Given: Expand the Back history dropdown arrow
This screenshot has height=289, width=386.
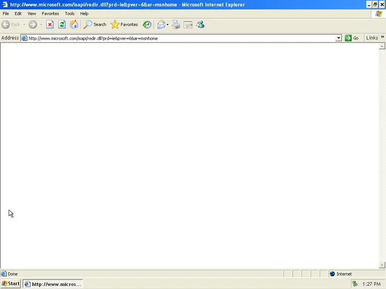Looking at the screenshot, I should [x=24, y=24].
